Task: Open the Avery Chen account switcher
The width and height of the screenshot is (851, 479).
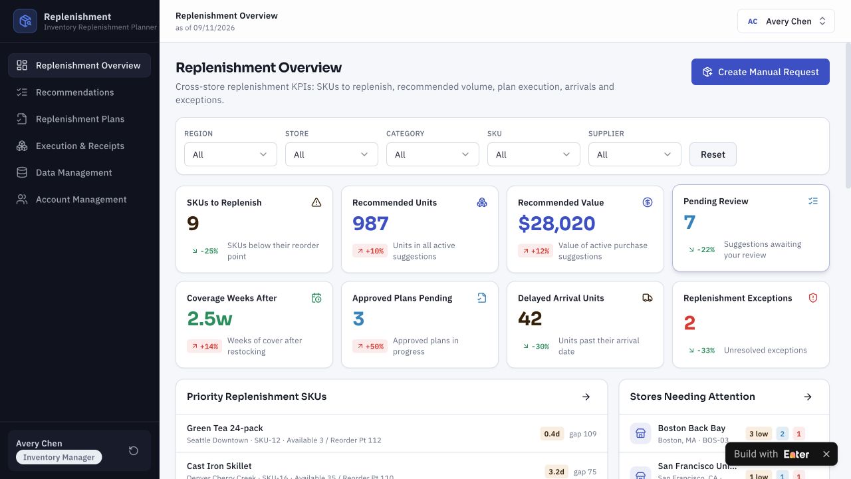Action: [785, 21]
